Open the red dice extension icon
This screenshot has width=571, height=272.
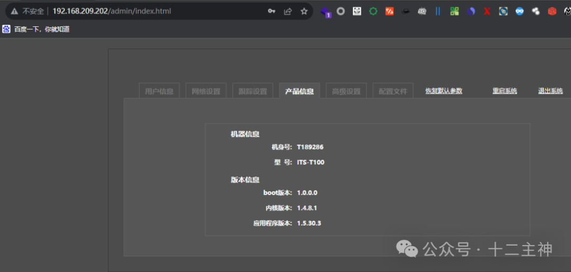tap(552, 11)
